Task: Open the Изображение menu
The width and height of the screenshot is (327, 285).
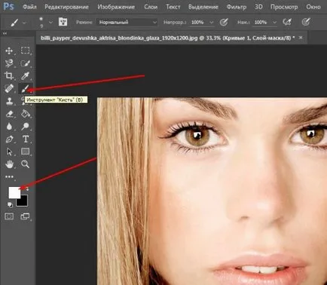Action: click(116, 7)
